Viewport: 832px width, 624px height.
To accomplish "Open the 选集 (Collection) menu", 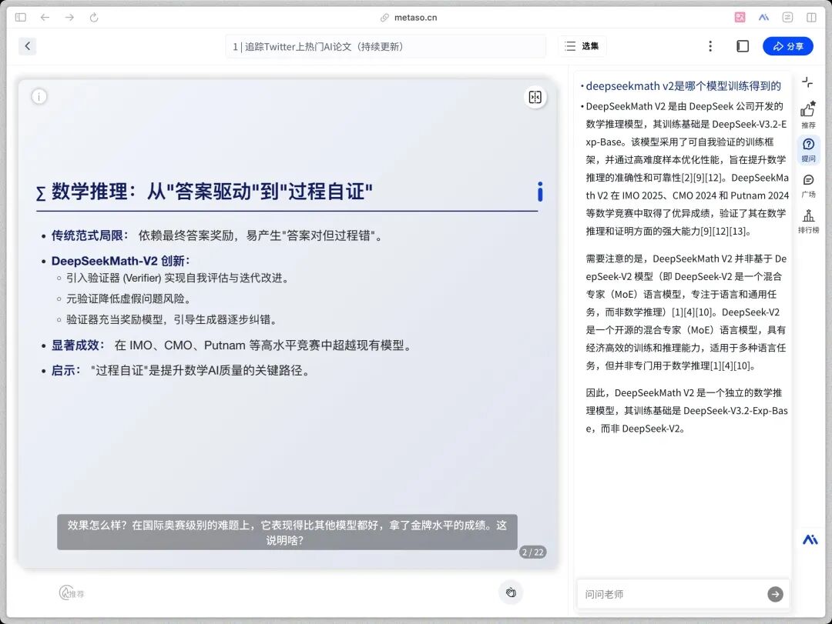I will (x=583, y=46).
